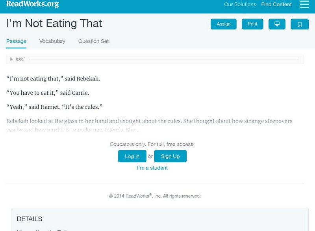Click the audio time display 0:00
This screenshot has height=231, width=315.
click(x=20, y=59)
